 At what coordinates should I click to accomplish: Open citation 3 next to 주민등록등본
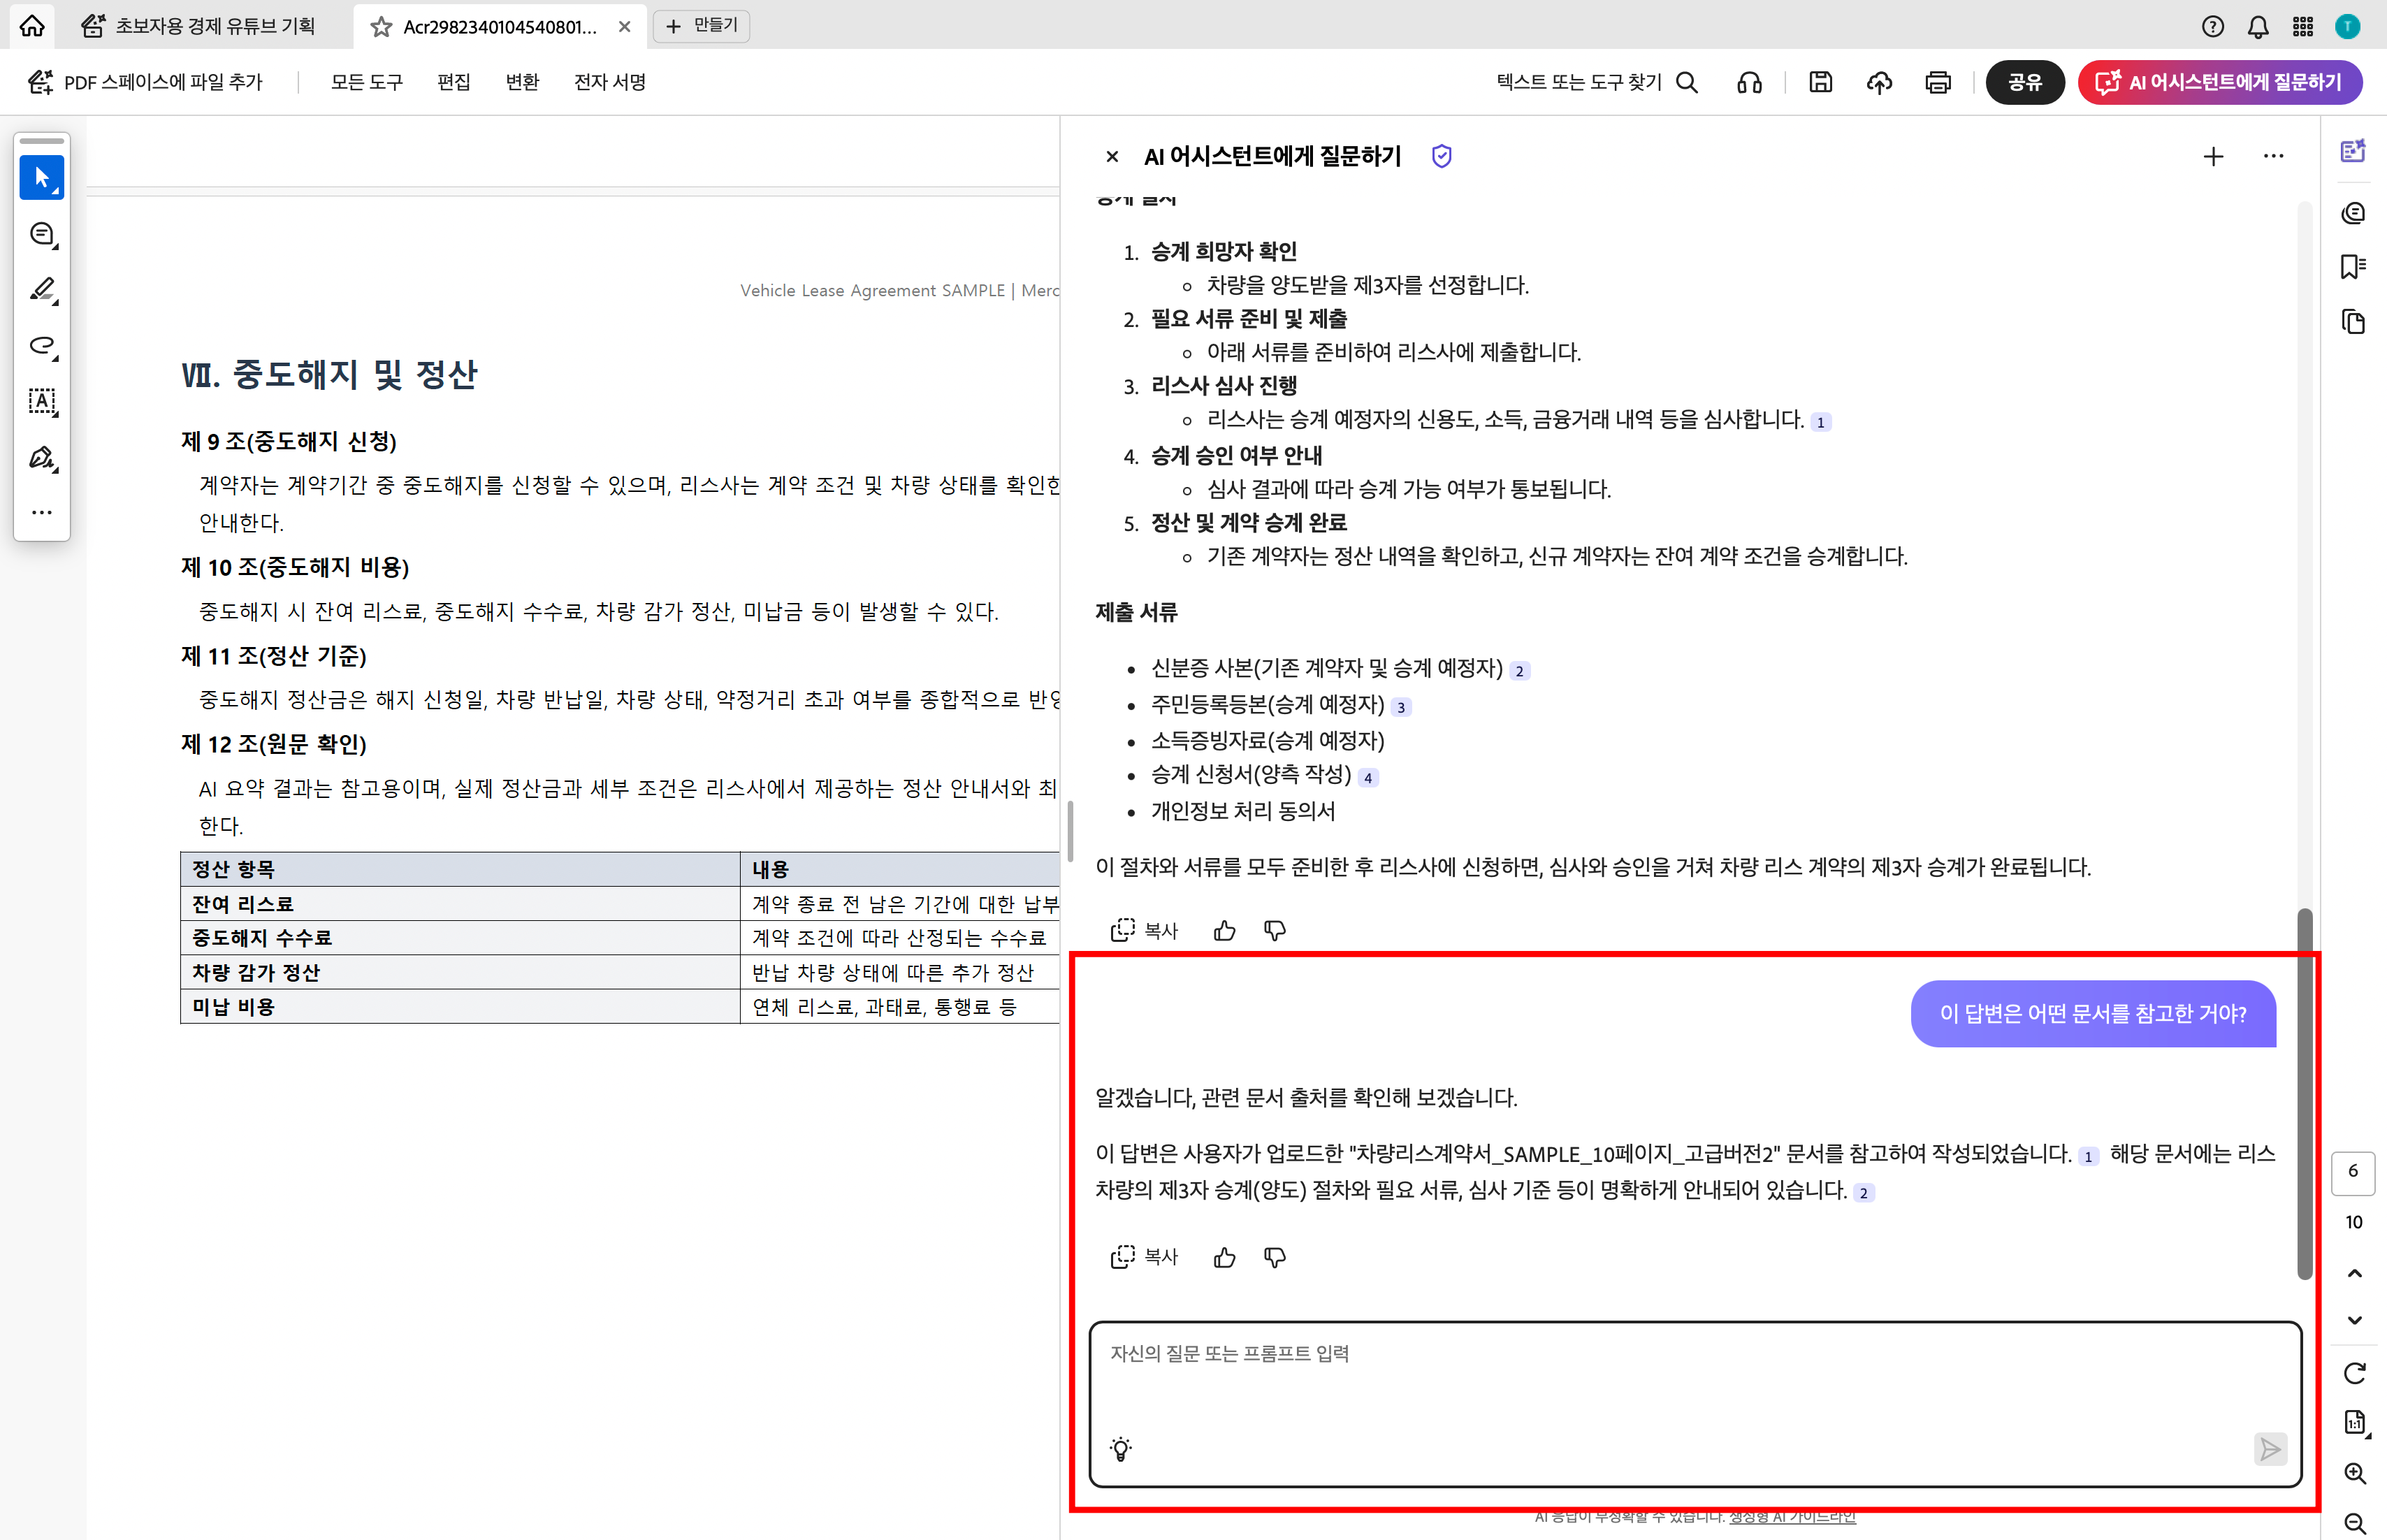[x=1401, y=707]
